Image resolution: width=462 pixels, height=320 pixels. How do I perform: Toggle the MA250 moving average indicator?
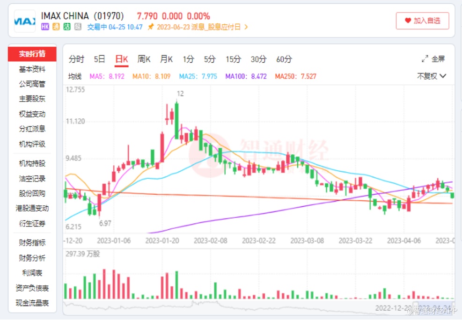[x=295, y=76]
